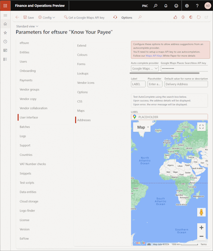Image resolution: width=213 pixels, height=251 pixels.
Task: Zoom in on the map
Action: [201, 228]
